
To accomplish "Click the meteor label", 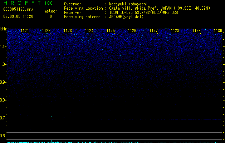I will pyautogui.click(x=51, y=11).
